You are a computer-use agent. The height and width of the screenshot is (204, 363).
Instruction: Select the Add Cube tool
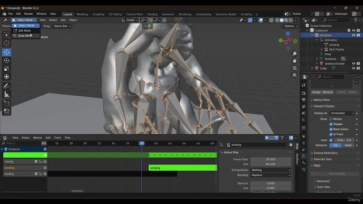pyautogui.click(x=6, y=103)
